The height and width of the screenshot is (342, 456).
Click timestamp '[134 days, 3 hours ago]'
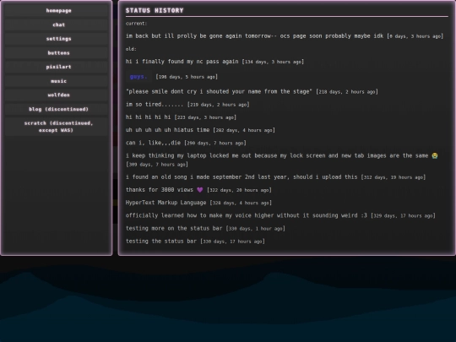click(273, 62)
